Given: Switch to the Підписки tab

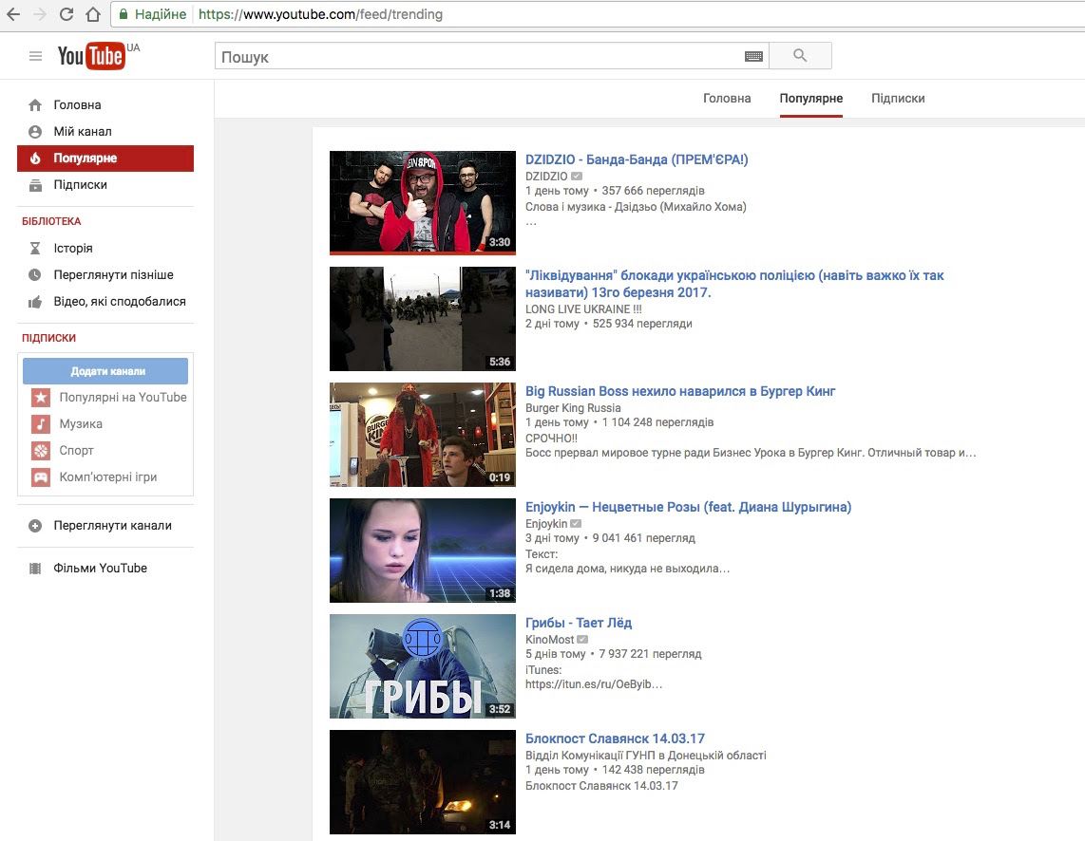Looking at the screenshot, I should (x=897, y=99).
